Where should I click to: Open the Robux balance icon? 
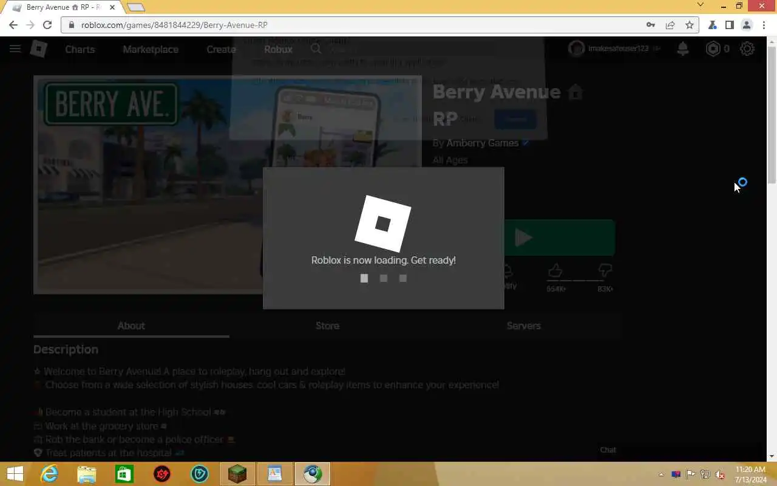(x=713, y=49)
